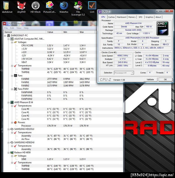Open the File menu in Hardware Monitor

click(6, 28)
